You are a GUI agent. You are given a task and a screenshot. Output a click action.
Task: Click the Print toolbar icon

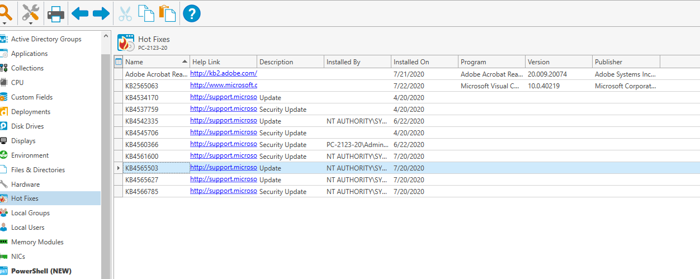point(56,13)
